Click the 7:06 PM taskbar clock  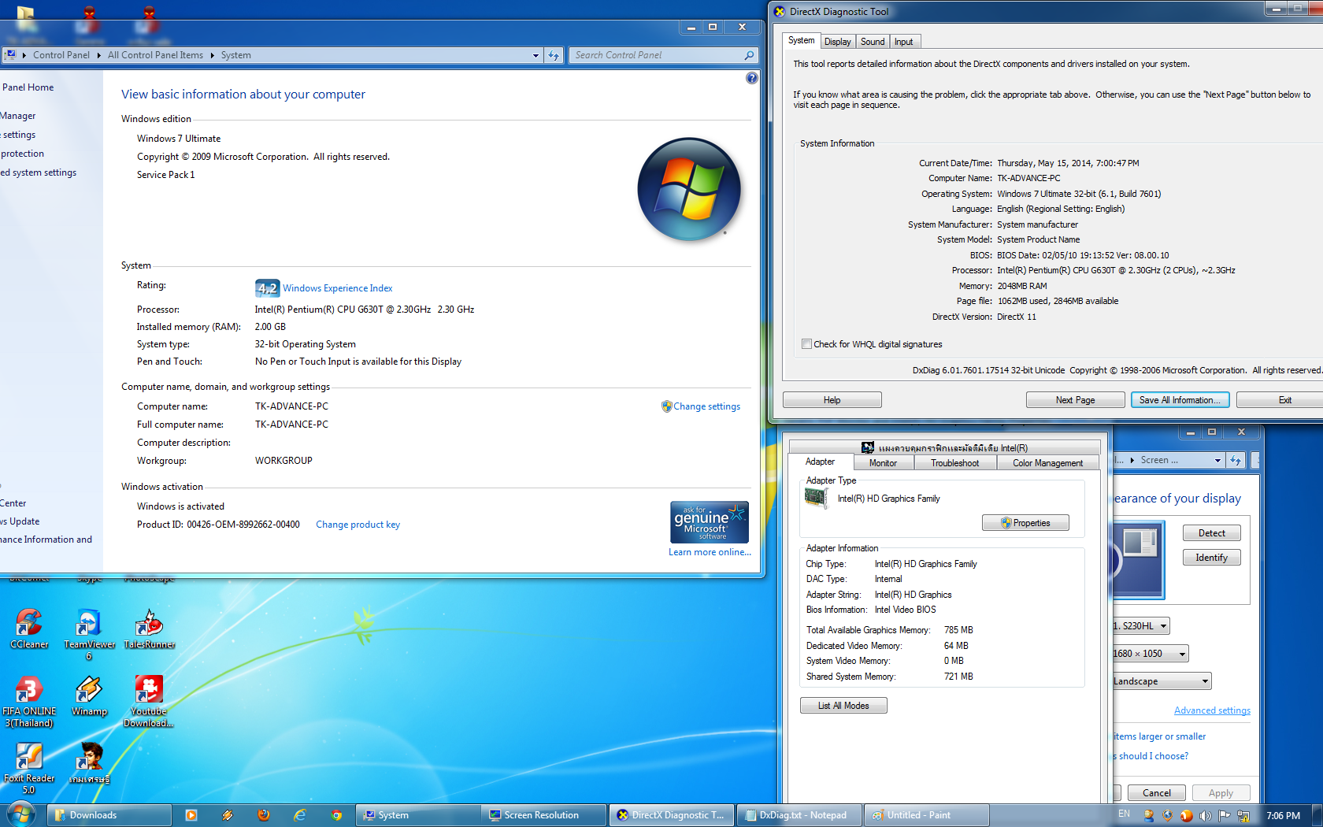pyautogui.click(x=1283, y=815)
